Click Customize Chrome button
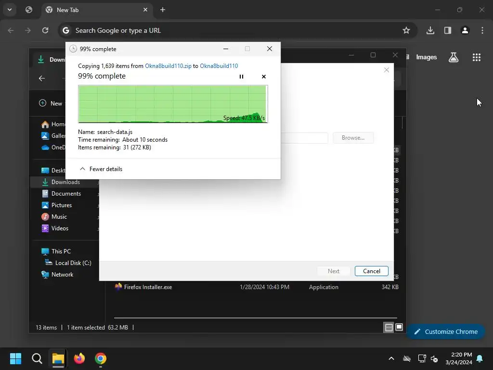Screen dimensions: 493x370 (446, 331)
